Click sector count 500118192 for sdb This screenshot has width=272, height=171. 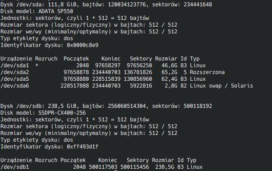[x=198, y=106]
